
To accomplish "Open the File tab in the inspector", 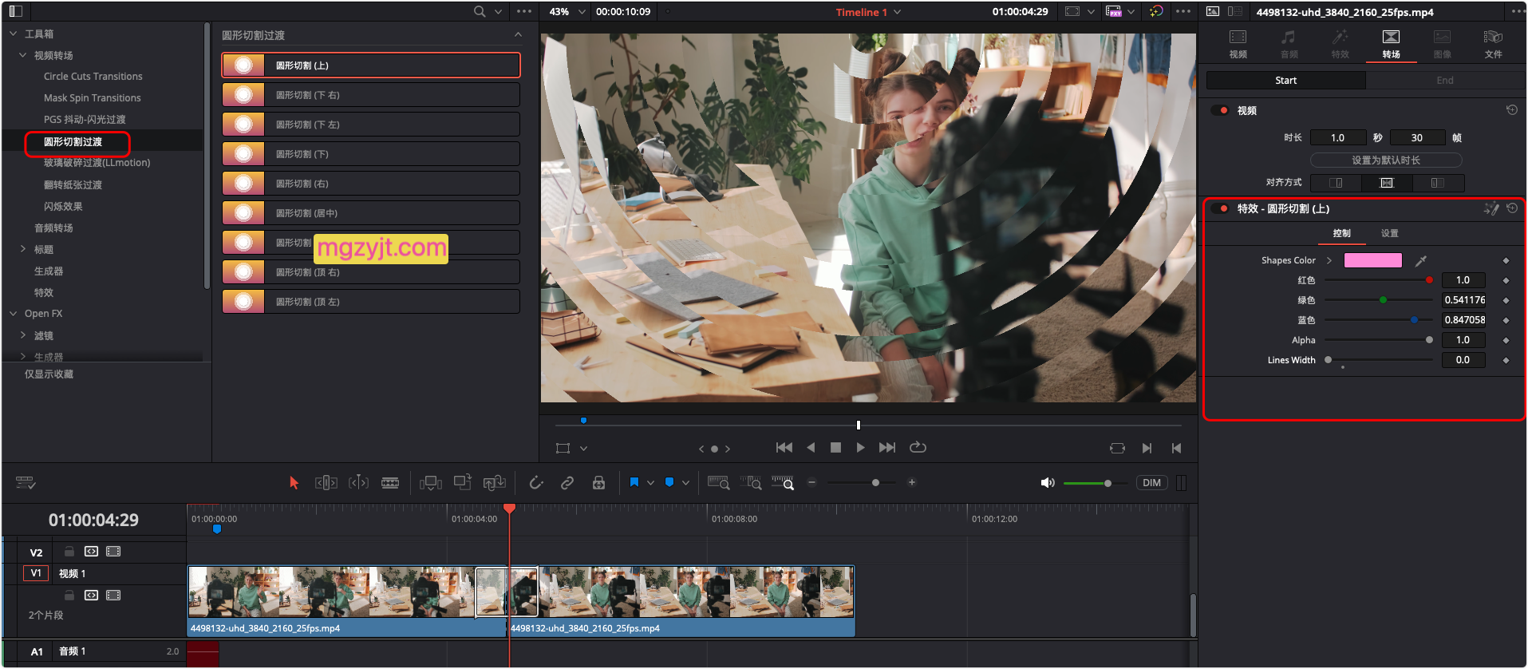I will click(1494, 44).
